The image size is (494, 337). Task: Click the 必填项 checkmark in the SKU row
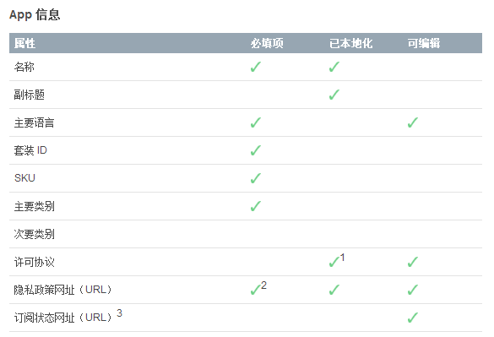[256, 178]
